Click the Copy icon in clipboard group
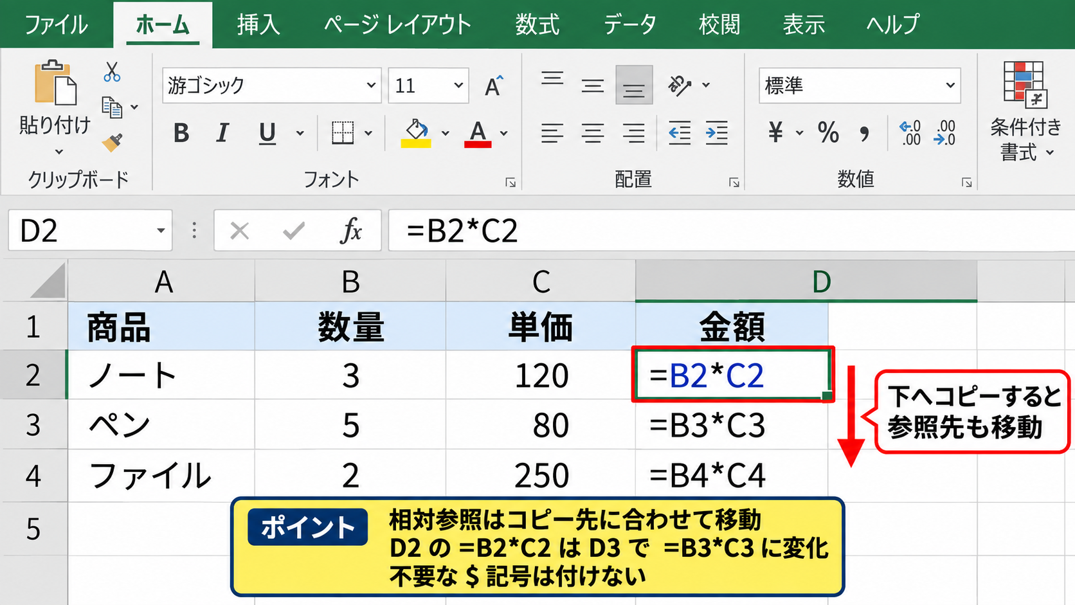The height and width of the screenshot is (605, 1075). [113, 107]
